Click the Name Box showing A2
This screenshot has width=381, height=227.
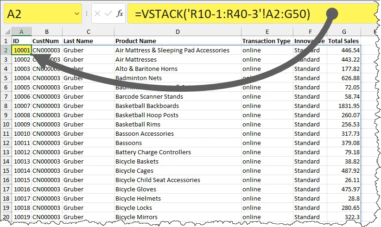pyautogui.click(x=42, y=13)
